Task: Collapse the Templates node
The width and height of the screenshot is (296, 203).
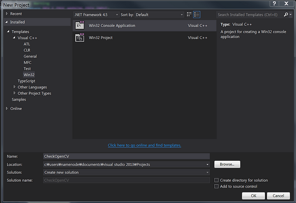Action: click(x=8, y=32)
